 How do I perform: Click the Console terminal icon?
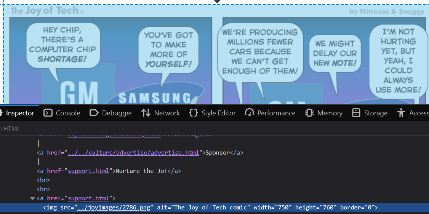click(48, 113)
